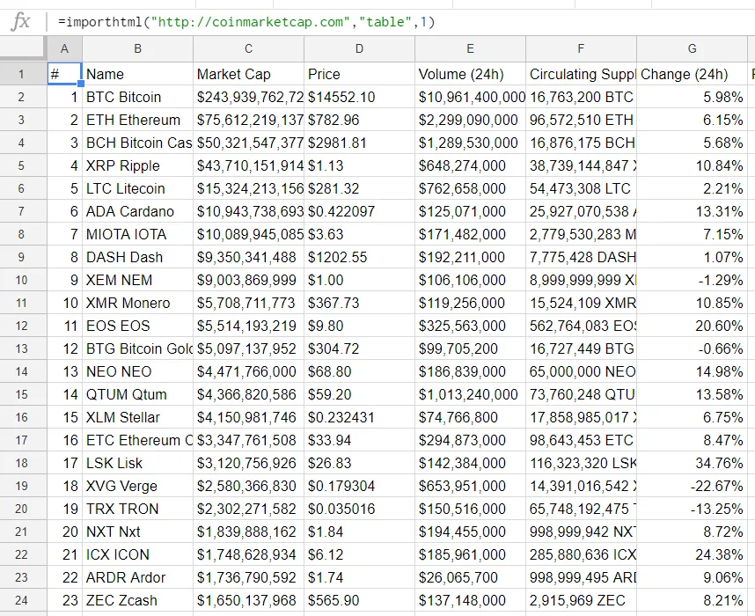Click the 'LSK Lisk' cell
Screen dimensions: 755x616
137,464
